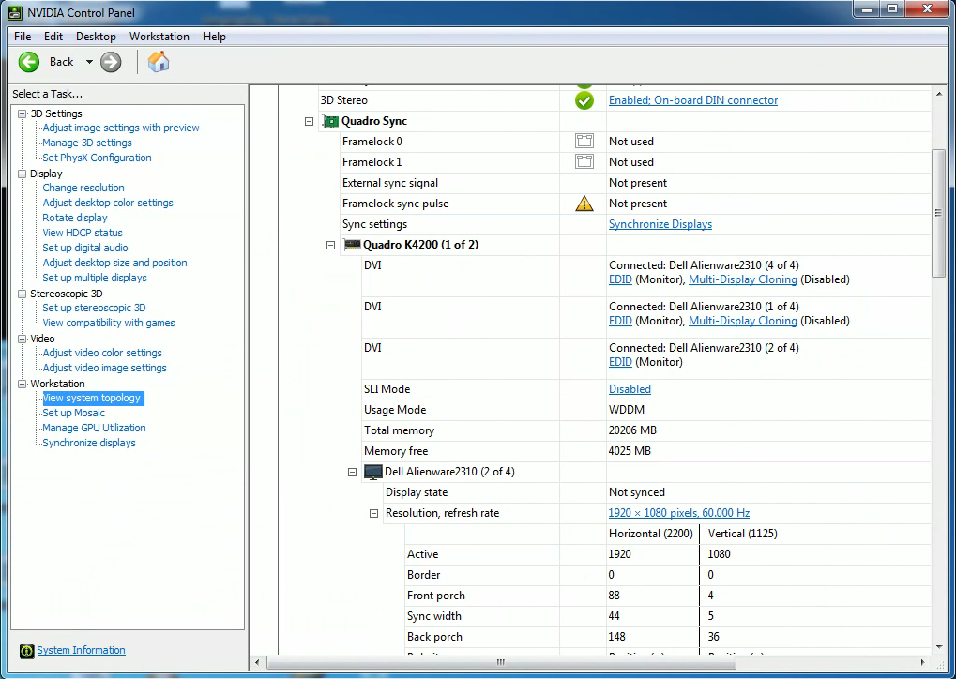Select Adjust desktop size and position
The width and height of the screenshot is (956, 679).
[x=114, y=263]
